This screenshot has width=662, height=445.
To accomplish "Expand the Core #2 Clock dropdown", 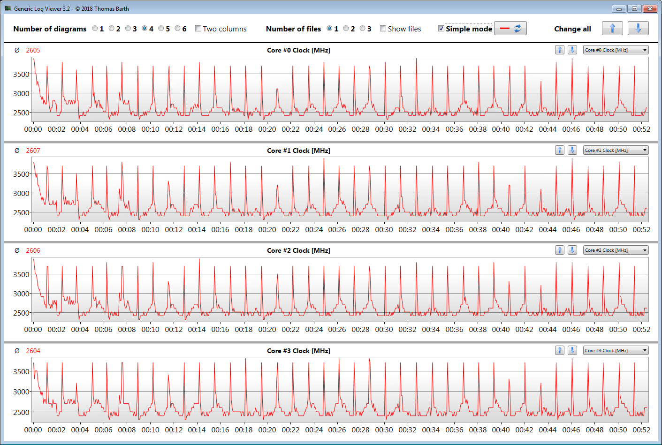I will (x=616, y=250).
